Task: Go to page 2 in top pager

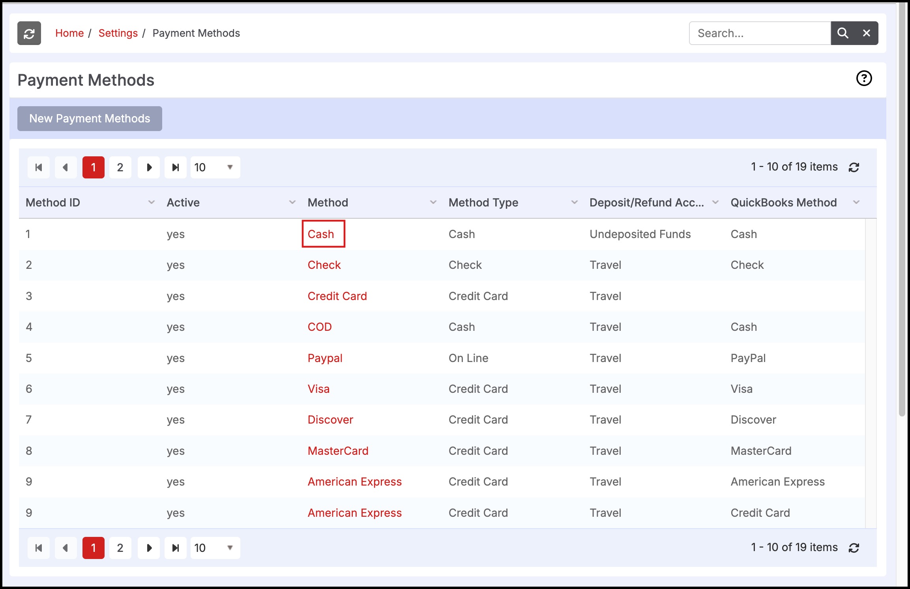Action: [120, 167]
